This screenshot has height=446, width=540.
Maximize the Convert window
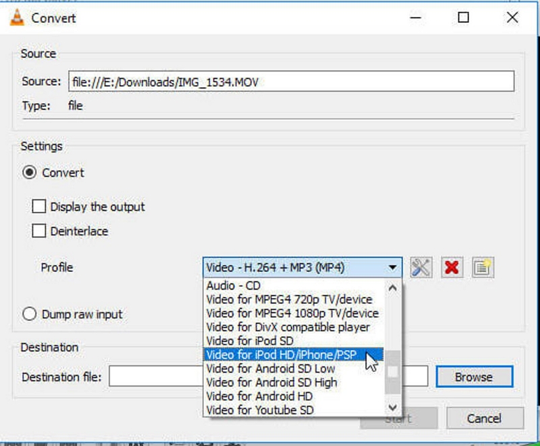click(463, 18)
